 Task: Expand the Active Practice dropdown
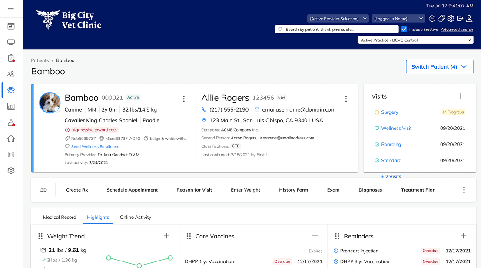pyautogui.click(x=416, y=40)
